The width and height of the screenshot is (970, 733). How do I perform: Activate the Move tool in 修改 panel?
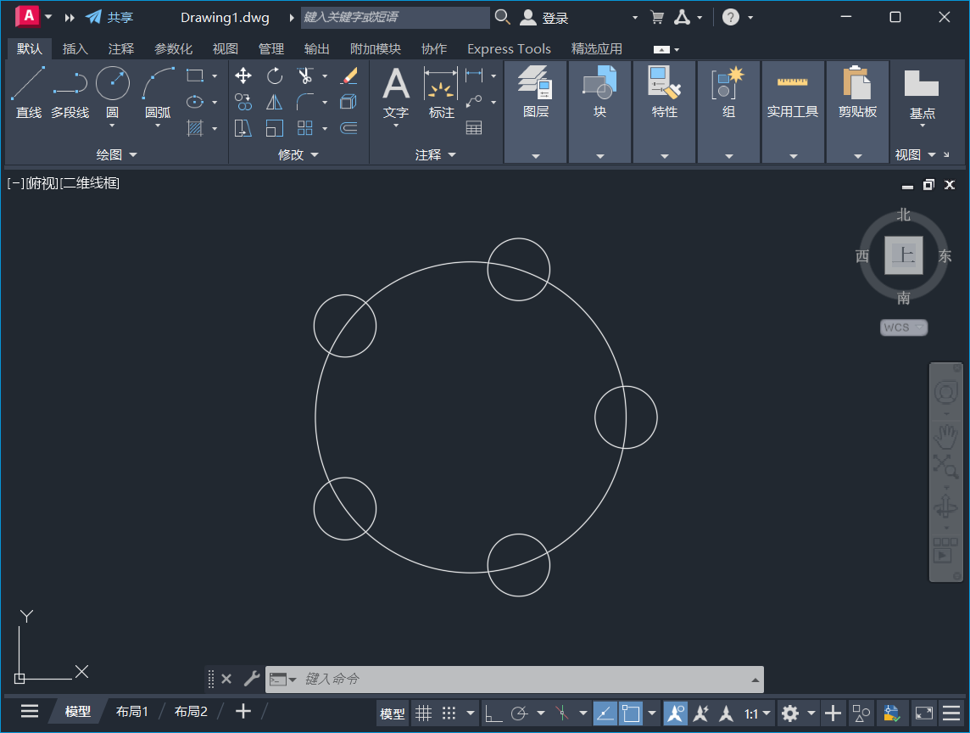point(242,76)
